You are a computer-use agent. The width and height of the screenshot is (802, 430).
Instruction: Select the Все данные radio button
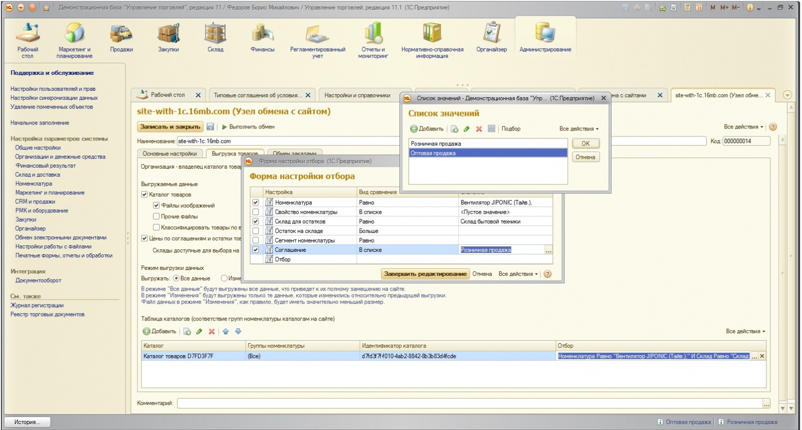pos(176,278)
